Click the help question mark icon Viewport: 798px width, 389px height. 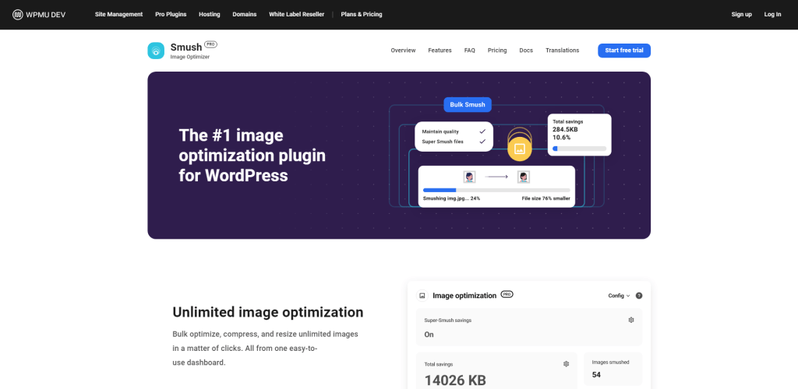639,296
